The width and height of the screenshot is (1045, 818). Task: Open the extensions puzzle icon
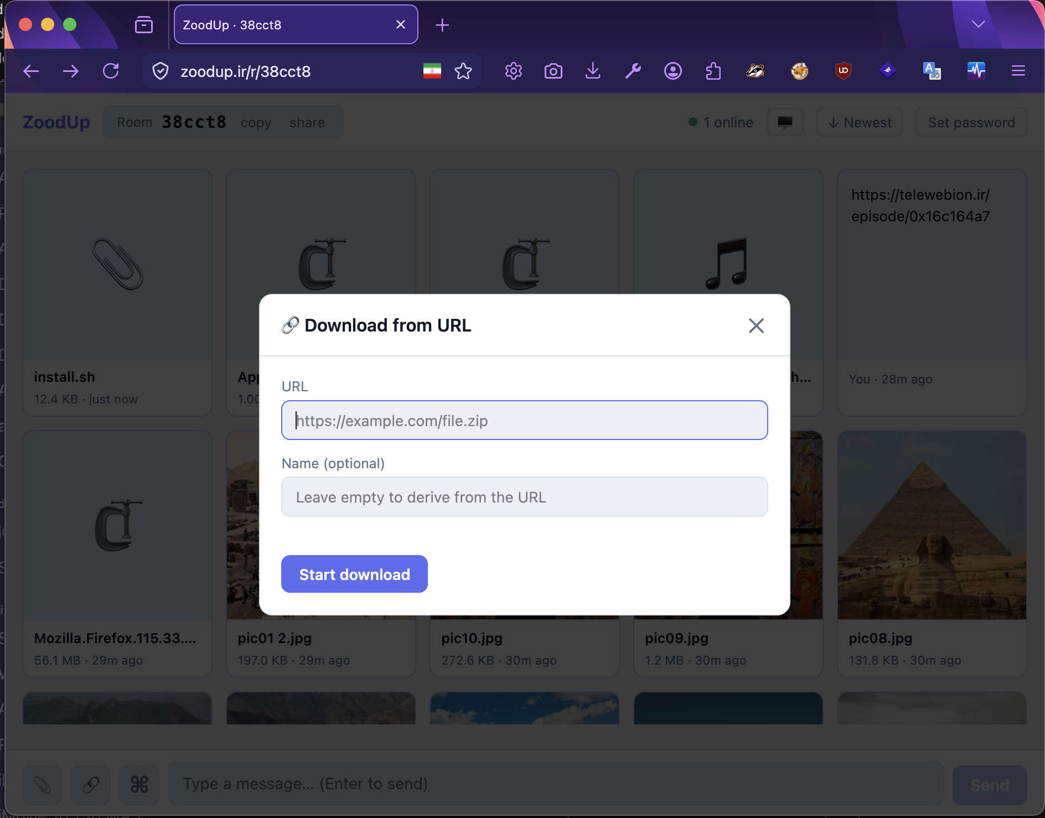pyautogui.click(x=713, y=71)
